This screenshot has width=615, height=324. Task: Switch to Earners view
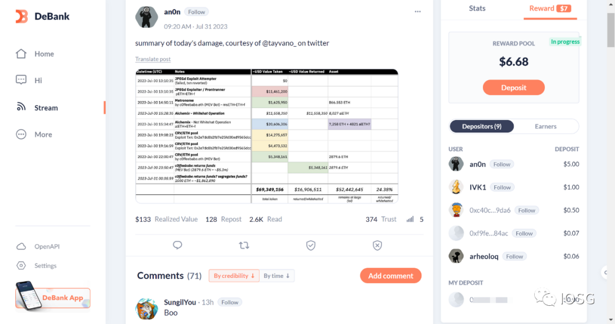[x=546, y=126]
